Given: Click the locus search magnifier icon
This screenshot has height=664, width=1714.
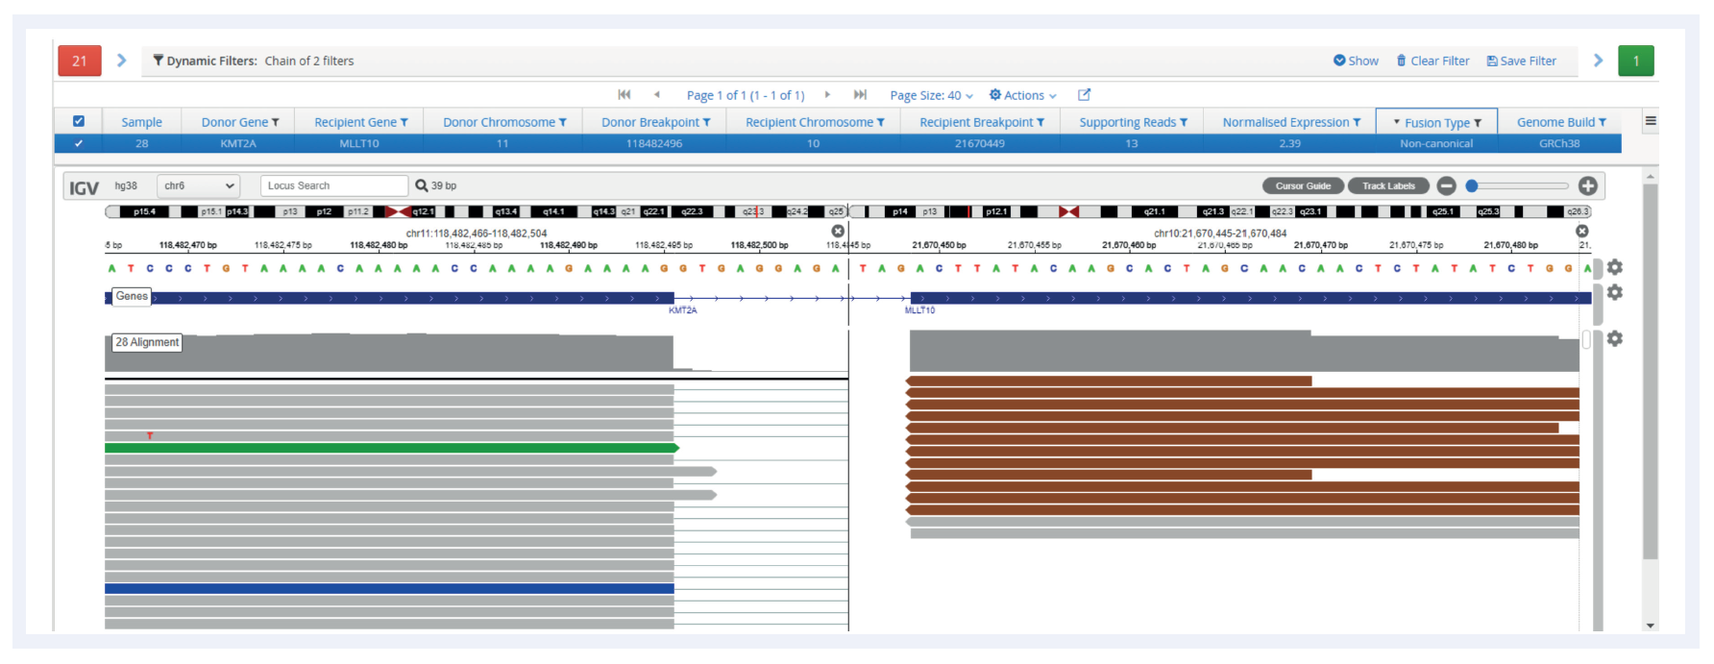Looking at the screenshot, I should pos(421,185).
